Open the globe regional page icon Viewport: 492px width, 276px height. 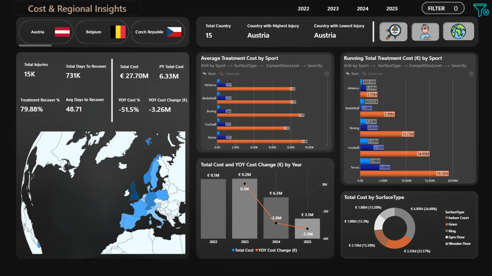click(458, 31)
